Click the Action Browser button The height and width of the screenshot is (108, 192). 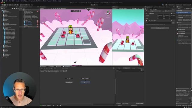(139, 103)
